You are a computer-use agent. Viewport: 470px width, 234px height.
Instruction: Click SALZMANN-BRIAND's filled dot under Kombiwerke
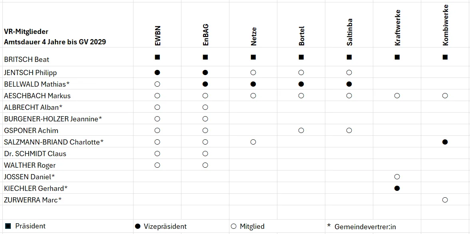click(x=445, y=142)
